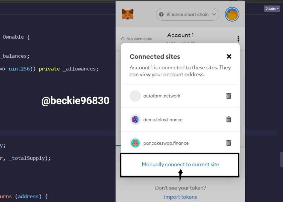
Task: Click the pancakeswap.finance site name
Action: click(166, 143)
